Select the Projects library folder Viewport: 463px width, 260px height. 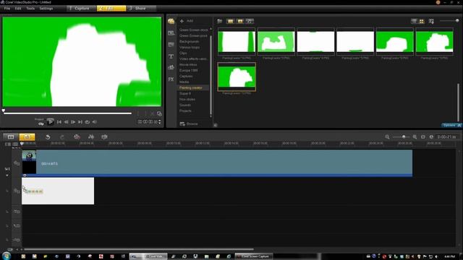pos(185,110)
